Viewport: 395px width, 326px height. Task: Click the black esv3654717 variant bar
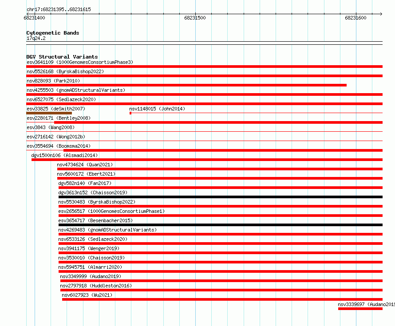point(221,225)
